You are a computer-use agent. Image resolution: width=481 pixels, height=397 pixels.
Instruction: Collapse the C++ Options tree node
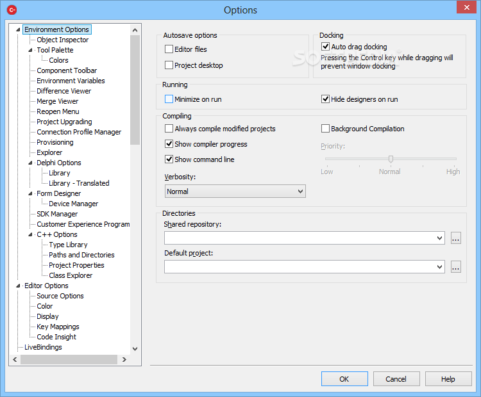click(x=30, y=234)
